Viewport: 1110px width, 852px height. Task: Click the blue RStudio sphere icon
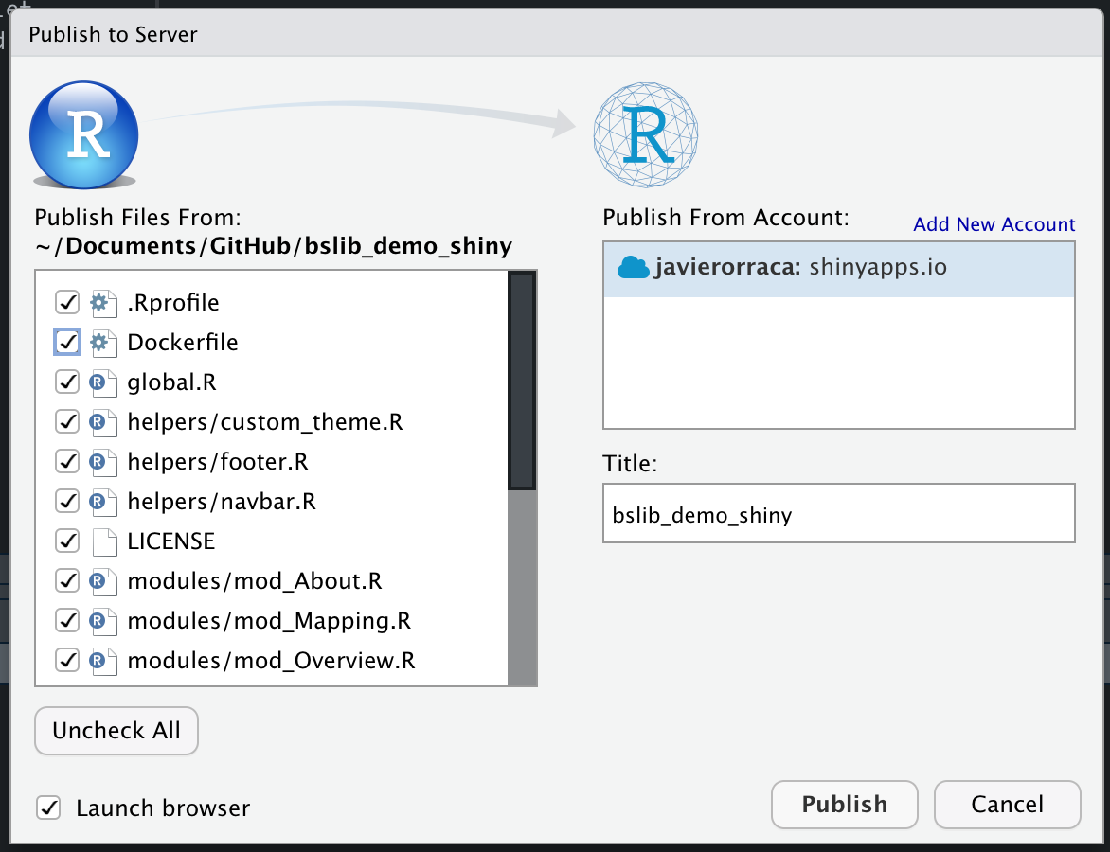click(83, 134)
